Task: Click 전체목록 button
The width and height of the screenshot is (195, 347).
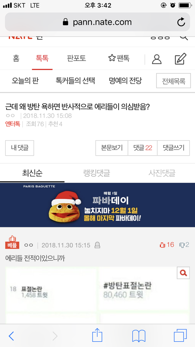Action: (173, 81)
